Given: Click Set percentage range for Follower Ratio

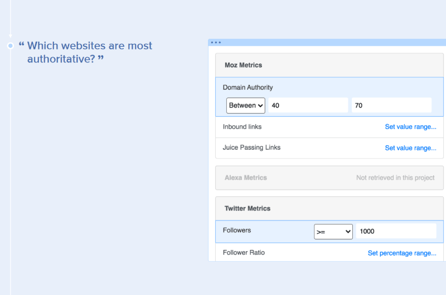Looking at the screenshot, I should tap(402, 253).
